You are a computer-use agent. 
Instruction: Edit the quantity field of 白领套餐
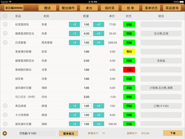point(86,43)
